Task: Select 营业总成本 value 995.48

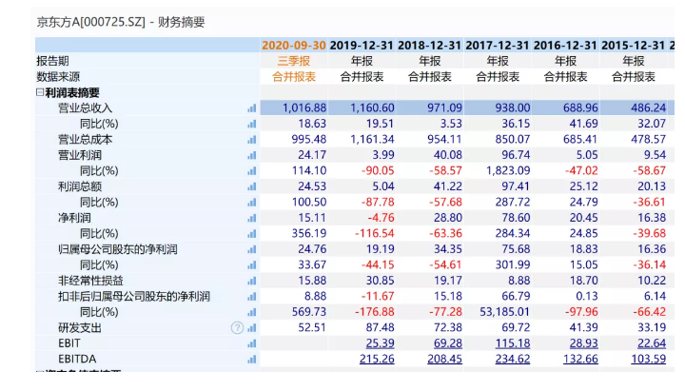Action: pyautogui.click(x=309, y=139)
